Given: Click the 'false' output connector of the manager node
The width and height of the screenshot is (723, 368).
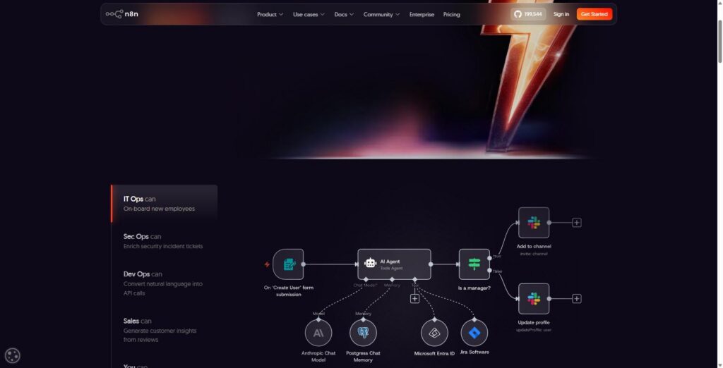Looking at the screenshot, I should [x=489, y=271].
